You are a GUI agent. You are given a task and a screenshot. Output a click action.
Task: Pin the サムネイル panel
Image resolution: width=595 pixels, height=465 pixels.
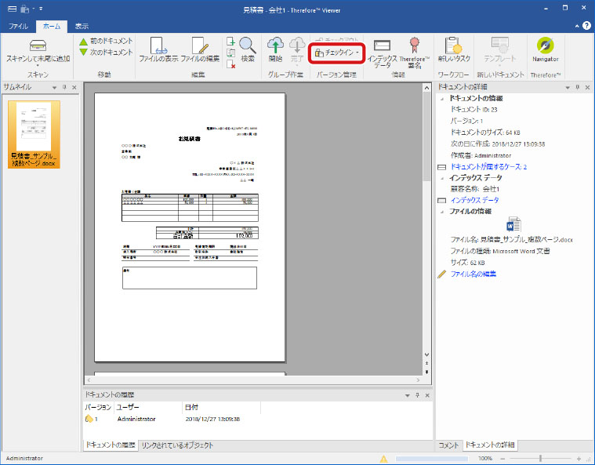tap(63, 87)
